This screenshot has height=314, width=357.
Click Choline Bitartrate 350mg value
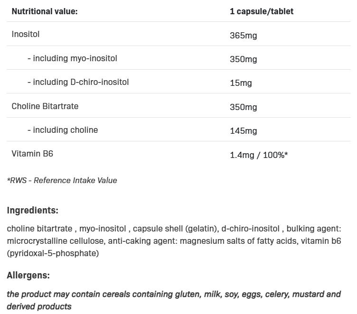point(243,107)
